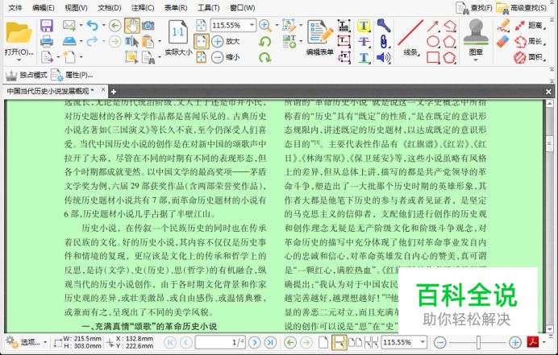
Task: Click the Edit Form icon
Action: point(320,32)
